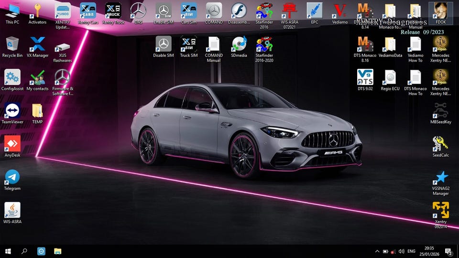This screenshot has width=459, height=258.
Task: Launch ConfigAssist gears icon
Action: [12, 80]
